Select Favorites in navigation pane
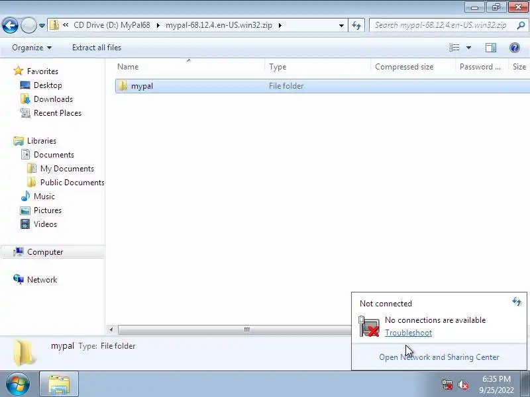This screenshot has width=530, height=397. click(42, 71)
